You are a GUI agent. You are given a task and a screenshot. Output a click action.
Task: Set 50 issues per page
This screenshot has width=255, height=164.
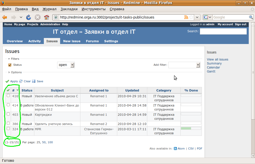pos(44,142)
